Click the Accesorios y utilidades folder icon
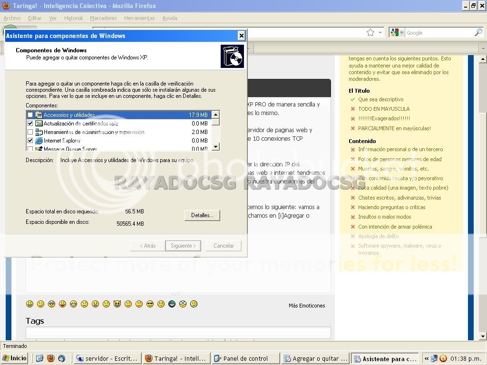Screen dimensions: 487x365 coord(39,115)
